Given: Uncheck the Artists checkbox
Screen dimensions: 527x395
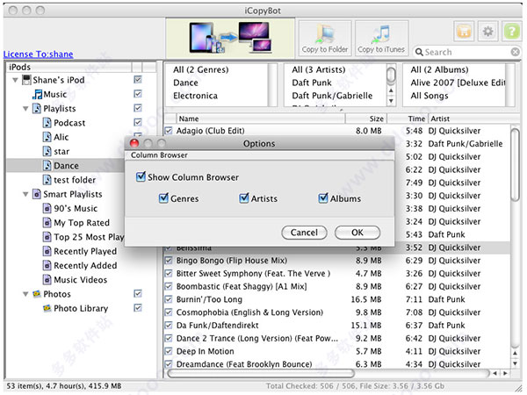Looking at the screenshot, I should [243, 198].
